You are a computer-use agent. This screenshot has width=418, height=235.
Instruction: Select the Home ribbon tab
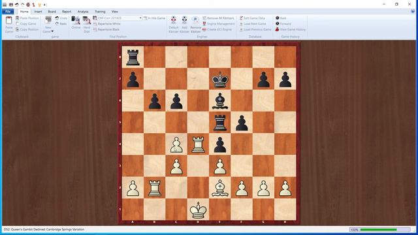click(x=24, y=12)
